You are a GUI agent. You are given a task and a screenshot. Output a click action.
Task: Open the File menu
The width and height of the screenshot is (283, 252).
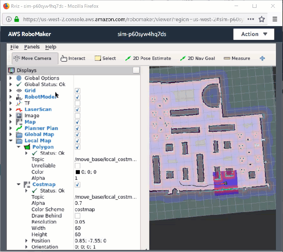click(x=14, y=47)
